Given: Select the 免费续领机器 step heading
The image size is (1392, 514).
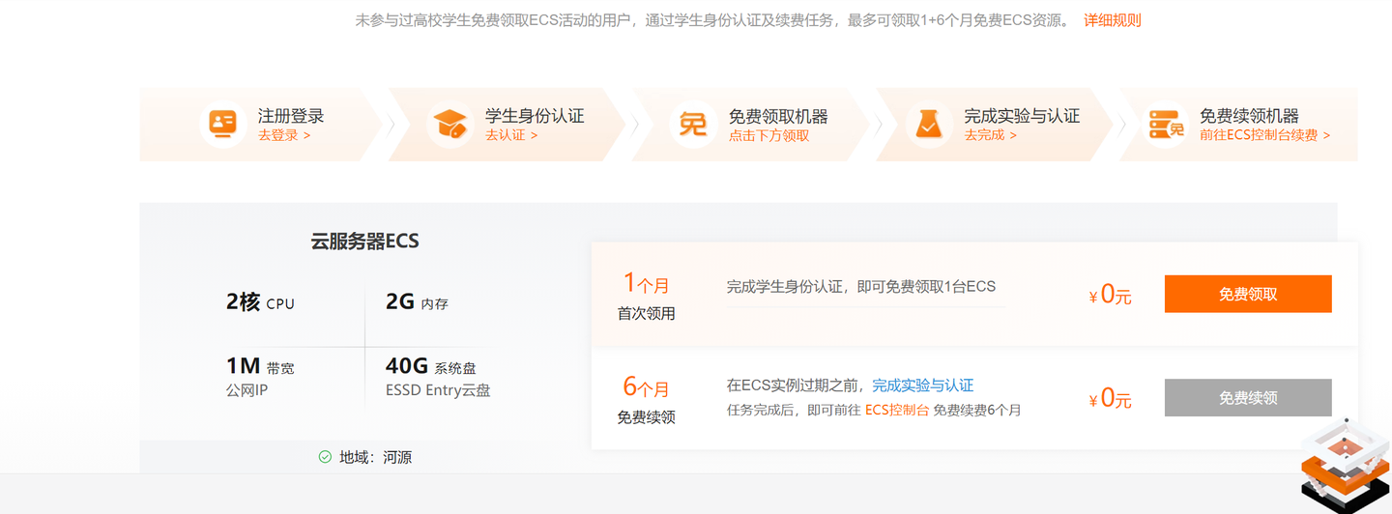Looking at the screenshot, I should pos(1249,116).
